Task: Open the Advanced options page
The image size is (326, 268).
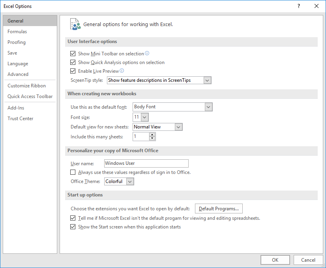Action: (x=18, y=74)
